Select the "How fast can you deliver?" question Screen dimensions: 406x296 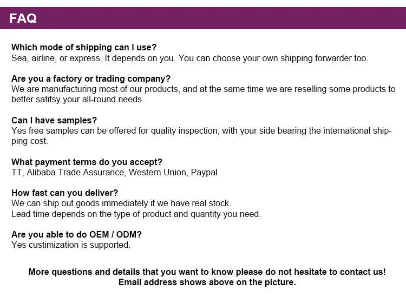pos(64,193)
